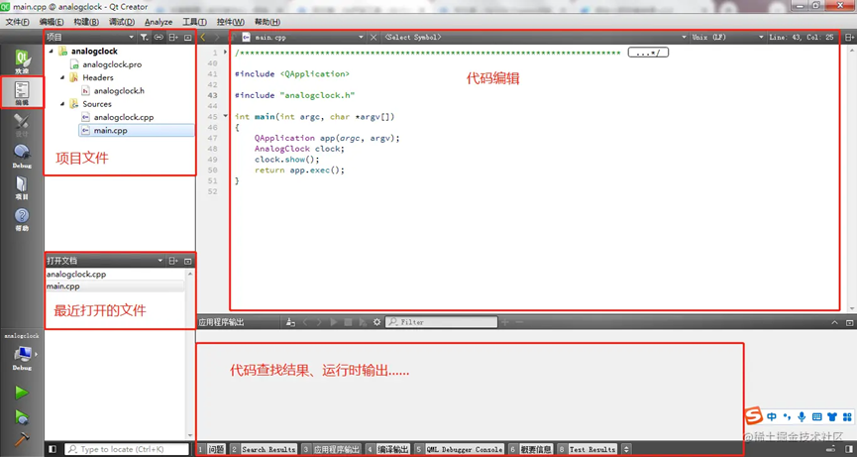Filter the project tree with funnel icon

144,37
